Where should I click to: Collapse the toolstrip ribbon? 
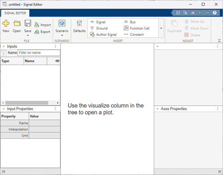[219, 41]
